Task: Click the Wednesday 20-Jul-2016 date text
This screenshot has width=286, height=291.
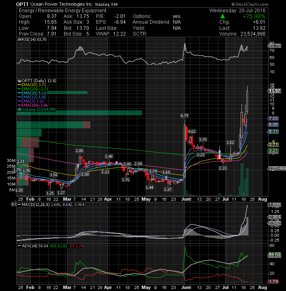Action: click(237, 11)
